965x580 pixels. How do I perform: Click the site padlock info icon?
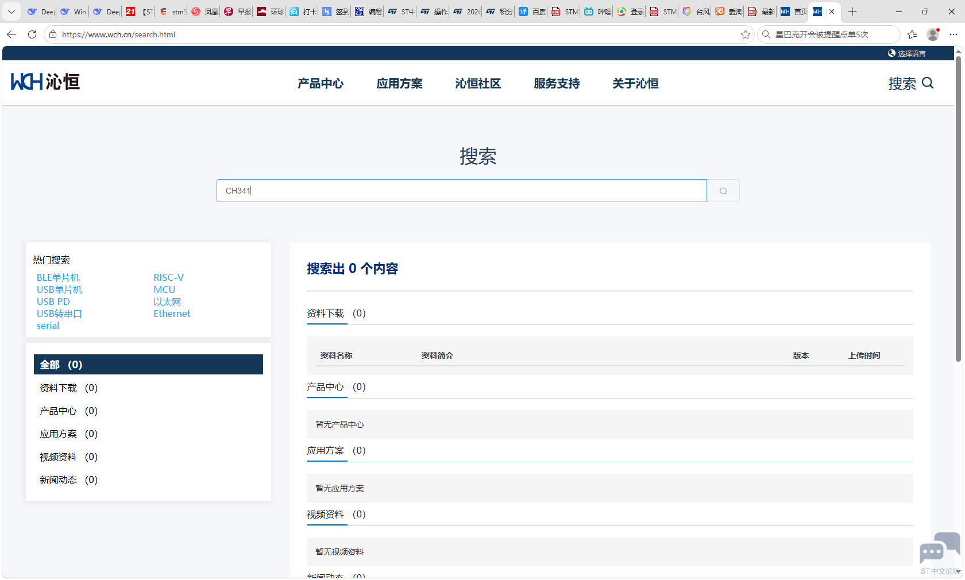[x=53, y=34]
